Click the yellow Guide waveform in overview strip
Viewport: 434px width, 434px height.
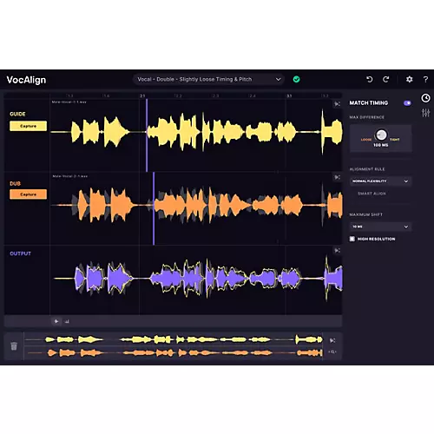[x=184, y=339]
